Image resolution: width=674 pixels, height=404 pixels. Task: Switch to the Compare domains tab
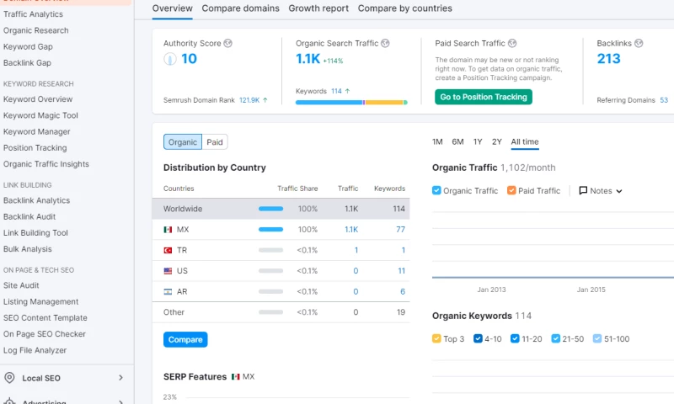240,8
